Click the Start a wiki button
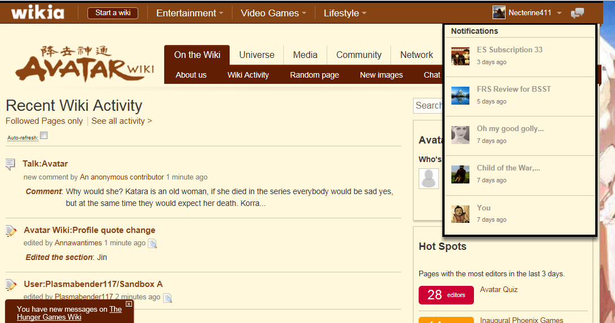The height and width of the screenshot is (323, 615). point(113,13)
